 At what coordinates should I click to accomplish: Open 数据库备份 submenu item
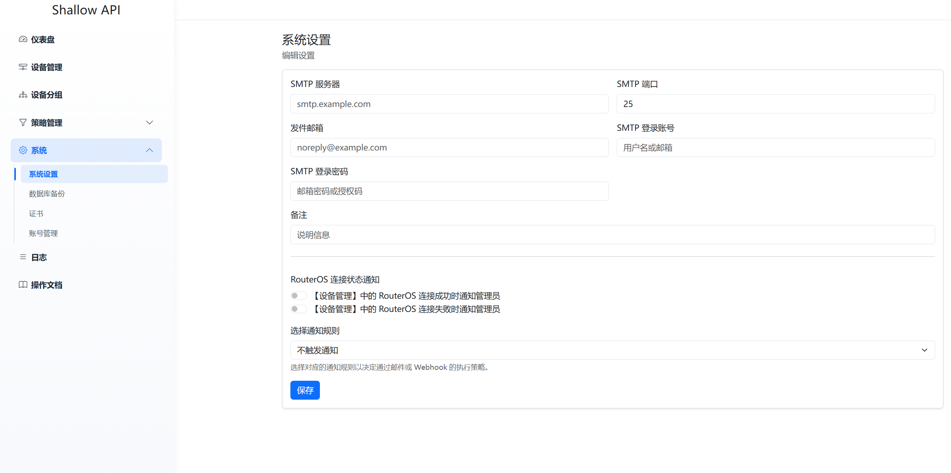click(x=47, y=194)
